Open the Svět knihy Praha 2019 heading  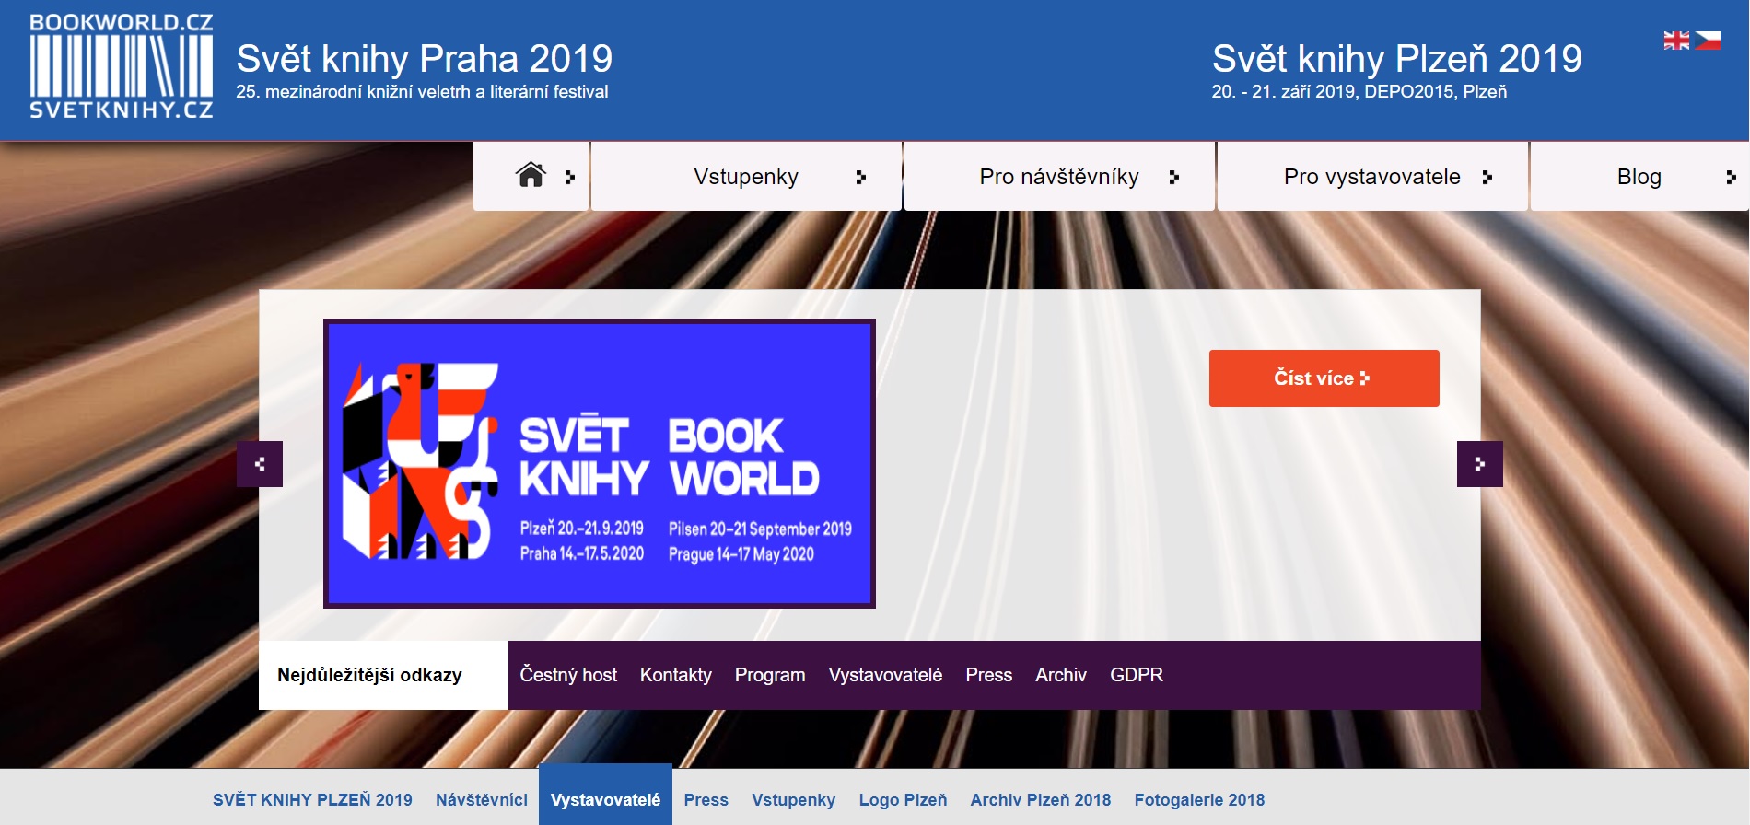point(425,59)
